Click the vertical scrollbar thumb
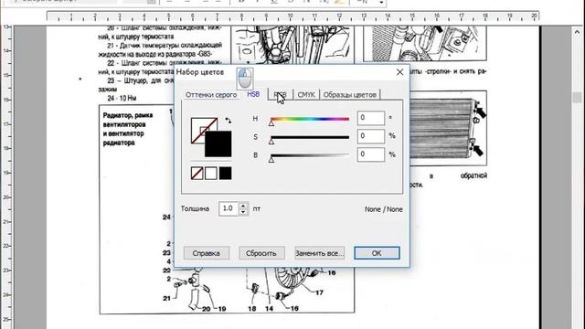The image size is (585, 329). click(x=577, y=97)
